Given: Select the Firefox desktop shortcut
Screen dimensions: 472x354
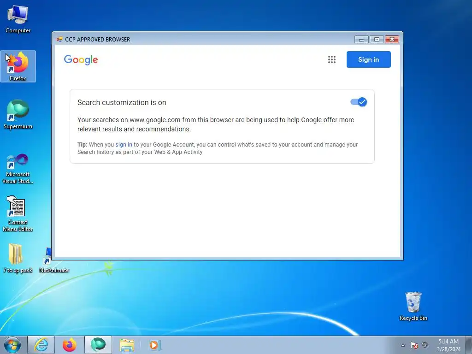Looking at the screenshot, I should [18, 66].
